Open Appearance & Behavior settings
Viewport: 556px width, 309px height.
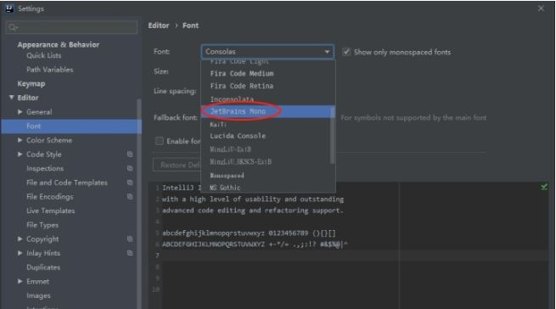pyautogui.click(x=59, y=45)
